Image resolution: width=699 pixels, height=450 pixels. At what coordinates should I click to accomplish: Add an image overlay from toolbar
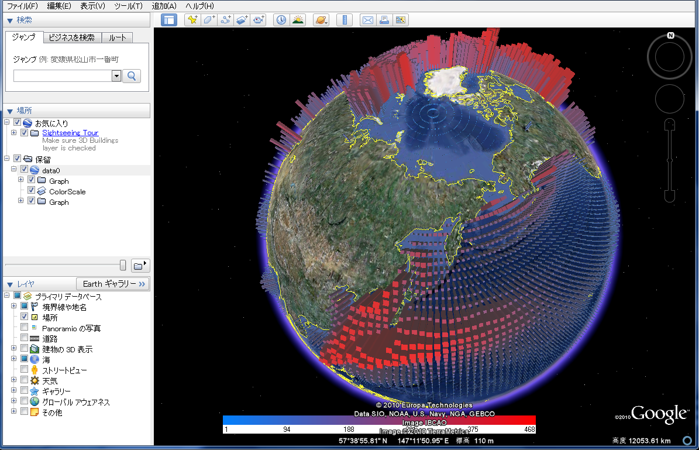[x=242, y=20]
